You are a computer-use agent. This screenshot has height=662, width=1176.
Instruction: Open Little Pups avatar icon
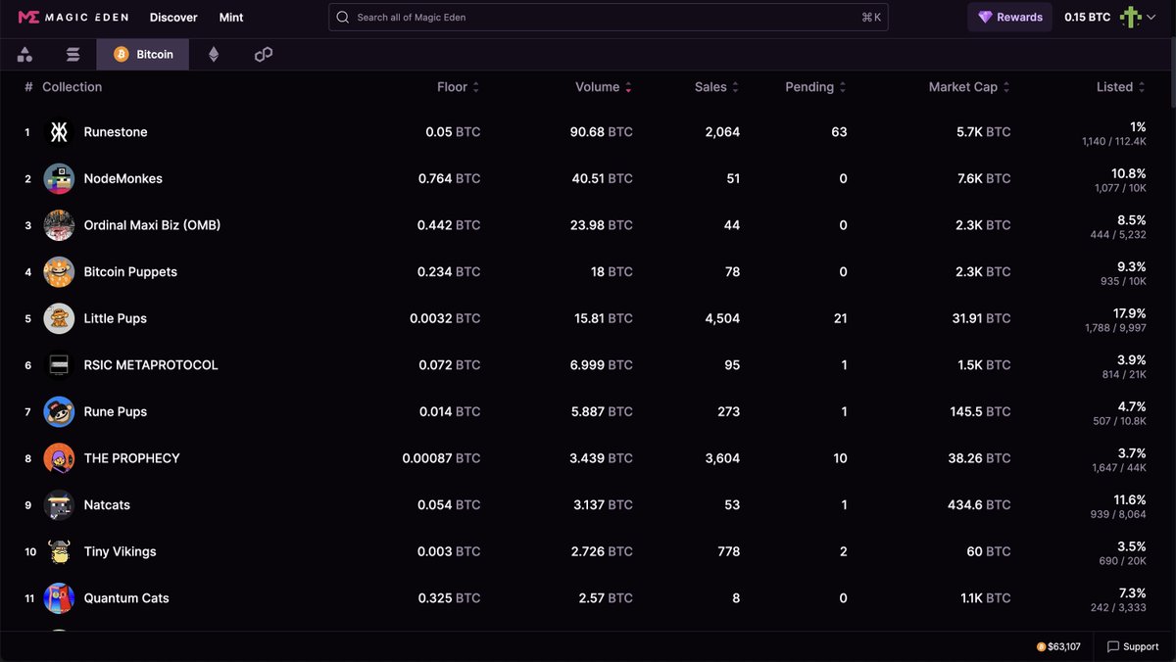click(59, 318)
